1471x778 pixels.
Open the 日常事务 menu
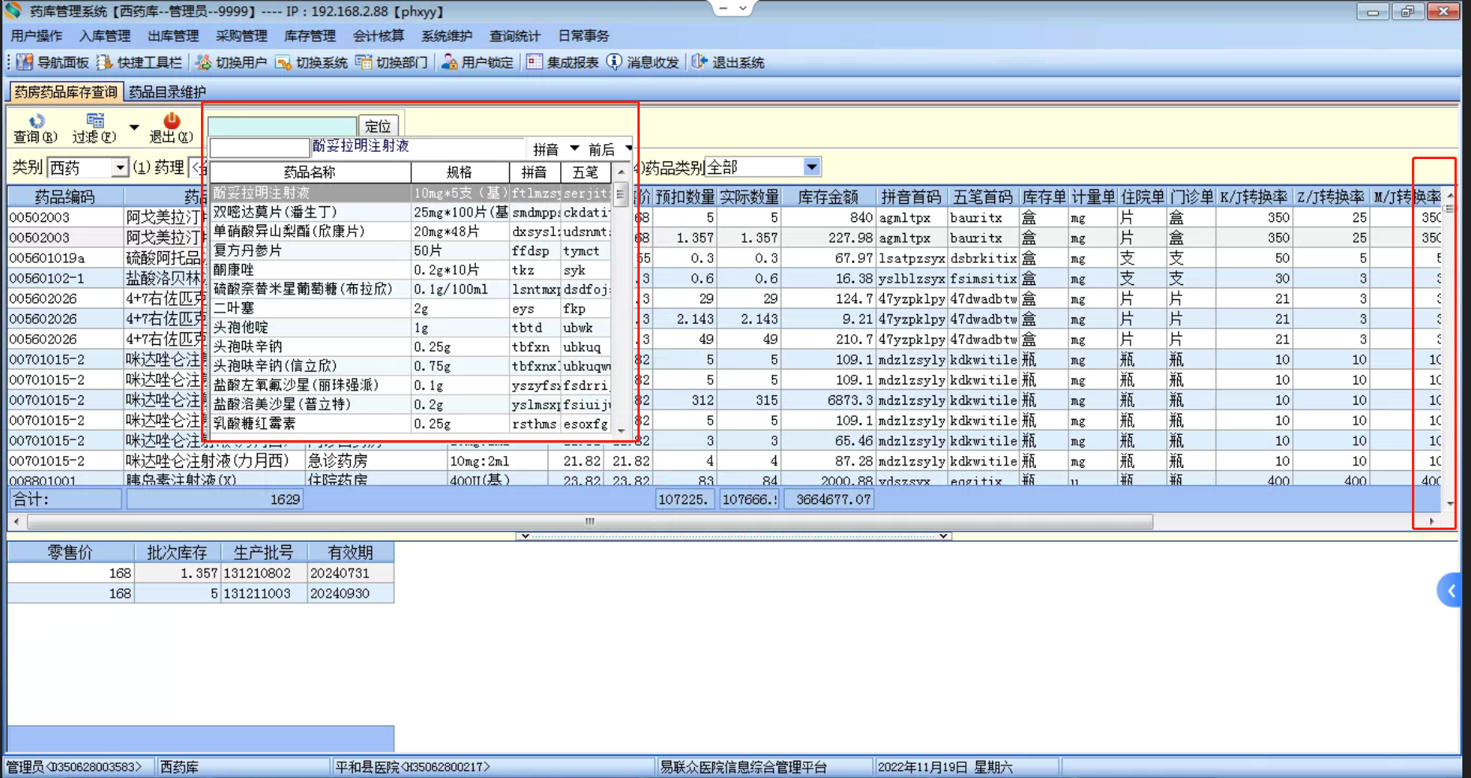tap(584, 36)
